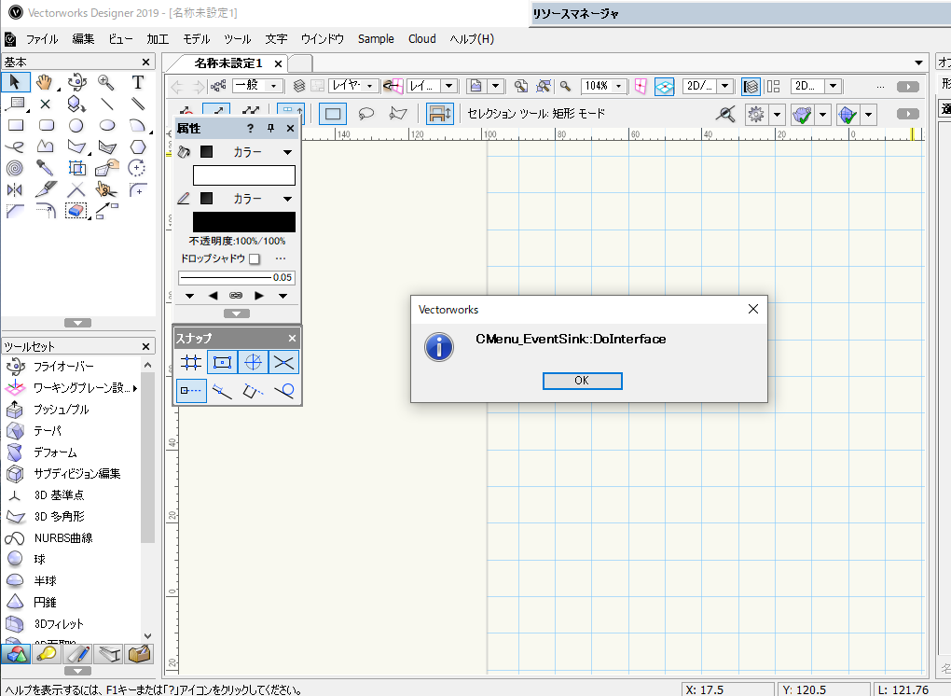Open the pen style カラー dropdown
Image resolution: width=951 pixels, height=696 pixels.
287,199
